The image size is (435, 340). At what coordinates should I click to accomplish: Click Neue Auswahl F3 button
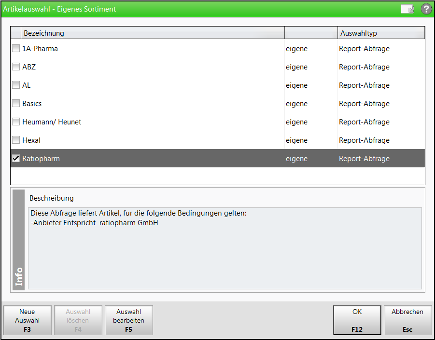[27, 320]
